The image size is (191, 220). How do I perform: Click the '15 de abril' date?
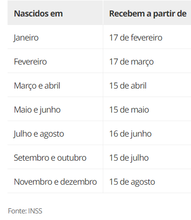128,86
